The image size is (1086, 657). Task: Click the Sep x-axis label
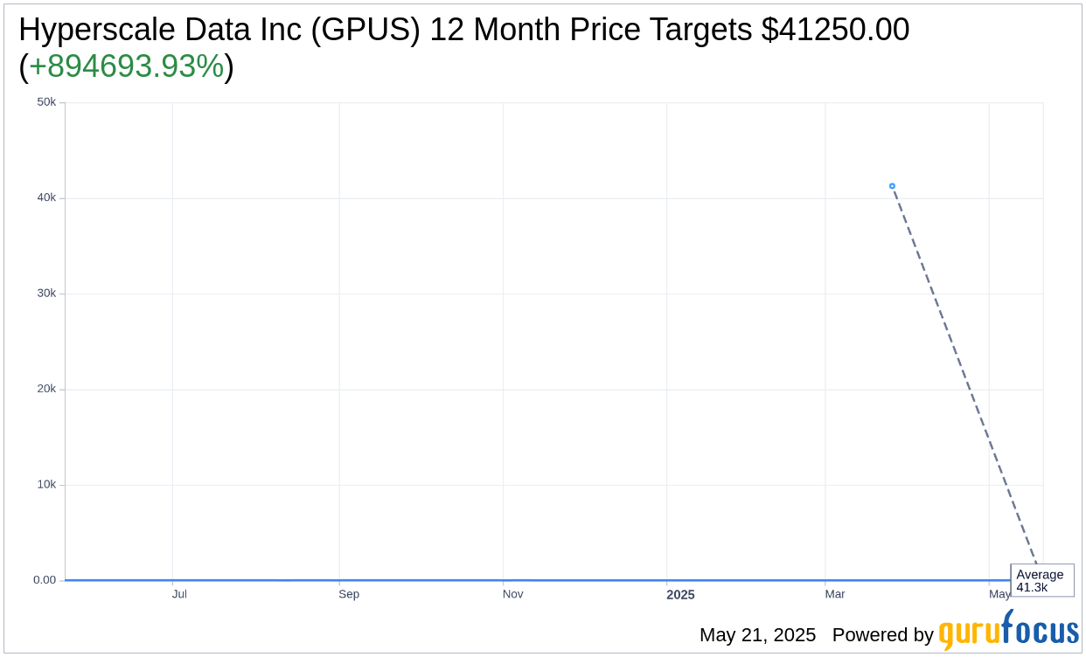349,594
